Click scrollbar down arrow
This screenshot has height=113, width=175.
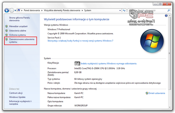(x=170, y=107)
